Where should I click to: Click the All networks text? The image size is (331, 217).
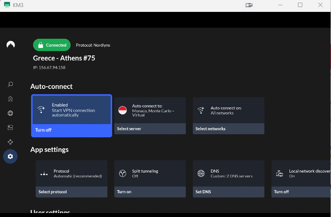point(222,113)
